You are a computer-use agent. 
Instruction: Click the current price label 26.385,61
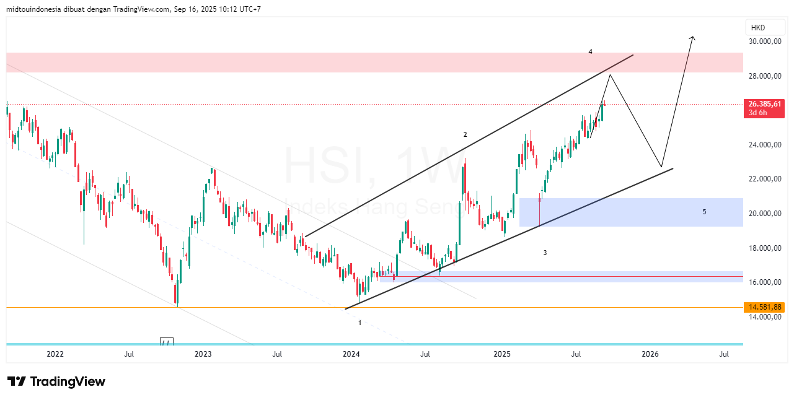764,104
